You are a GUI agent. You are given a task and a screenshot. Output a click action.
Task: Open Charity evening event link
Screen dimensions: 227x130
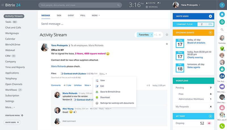(195, 57)
